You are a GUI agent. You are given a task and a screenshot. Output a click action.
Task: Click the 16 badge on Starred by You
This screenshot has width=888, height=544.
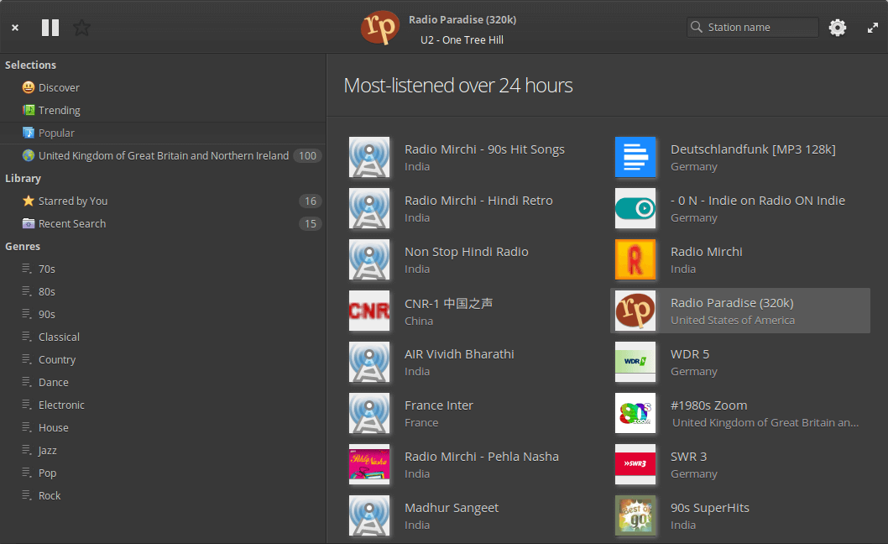[x=311, y=201]
